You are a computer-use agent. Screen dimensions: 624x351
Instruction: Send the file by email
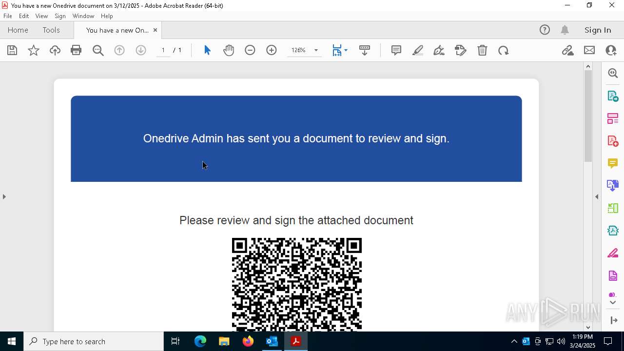[589, 50]
